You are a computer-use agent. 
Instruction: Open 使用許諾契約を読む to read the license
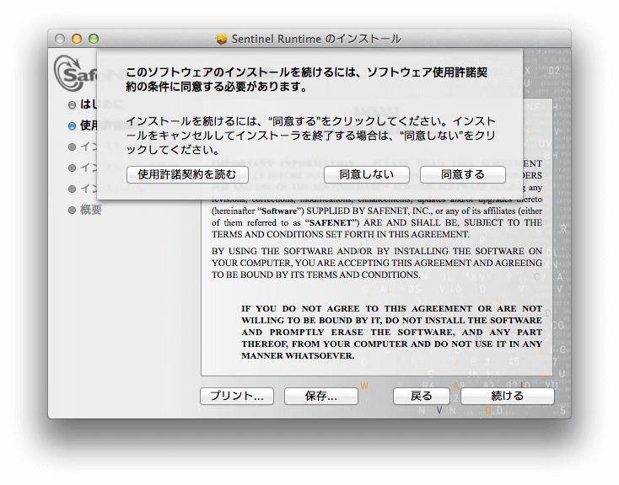(187, 174)
